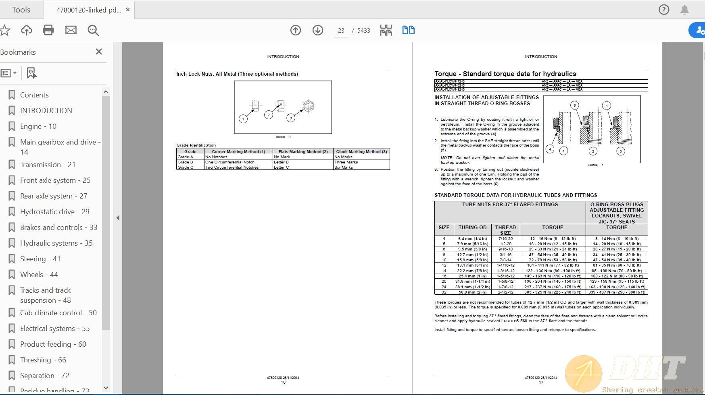Screen dimensions: 705x395
Task: Click bookmark icon beside Hydraulic systems - 35
Action: tap(12, 243)
